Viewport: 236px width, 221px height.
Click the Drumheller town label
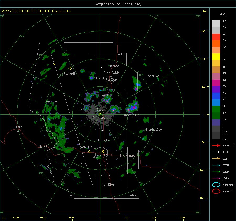[154, 130]
